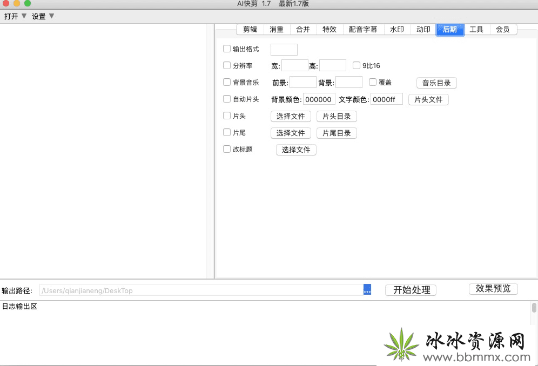Click the green macOS zoom button

click(28, 3)
